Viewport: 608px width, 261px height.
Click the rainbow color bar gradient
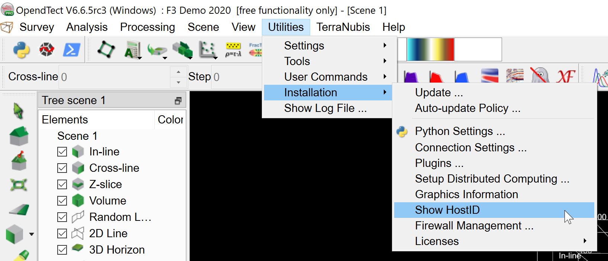[430, 49]
